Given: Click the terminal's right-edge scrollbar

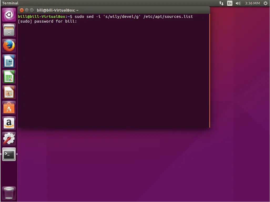Looking at the screenshot, I should tap(209, 71).
